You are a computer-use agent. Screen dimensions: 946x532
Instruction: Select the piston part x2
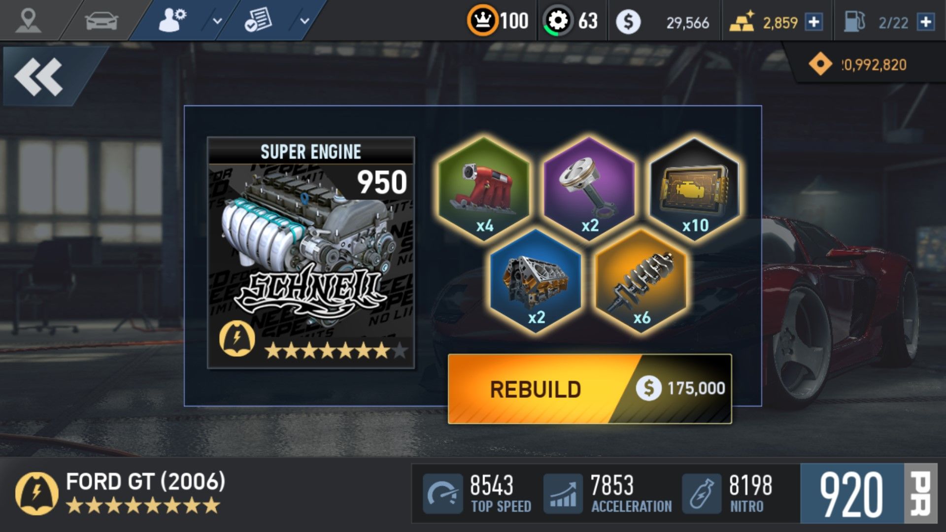589,189
